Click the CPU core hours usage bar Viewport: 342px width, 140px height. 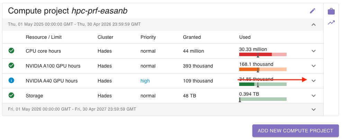pos(263,54)
